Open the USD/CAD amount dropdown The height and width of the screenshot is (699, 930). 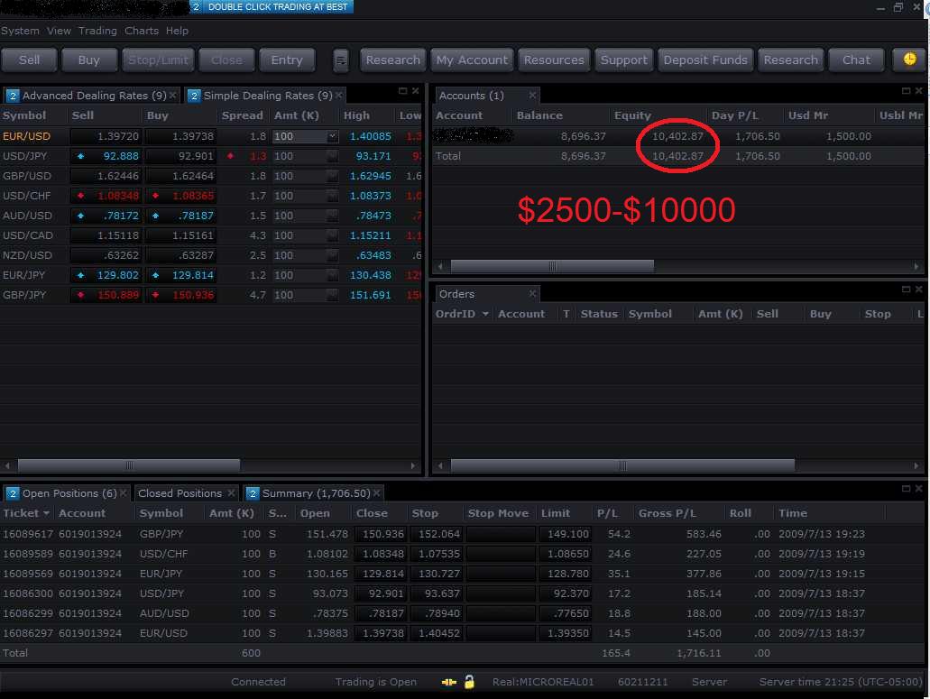pos(332,235)
